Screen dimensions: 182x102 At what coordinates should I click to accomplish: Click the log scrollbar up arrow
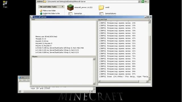(x=150, y=22)
